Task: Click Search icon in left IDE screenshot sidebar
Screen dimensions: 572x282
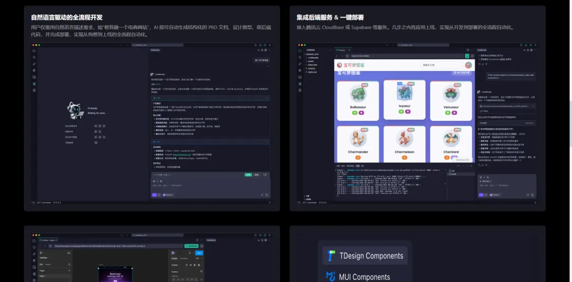Action: click(x=34, y=57)
